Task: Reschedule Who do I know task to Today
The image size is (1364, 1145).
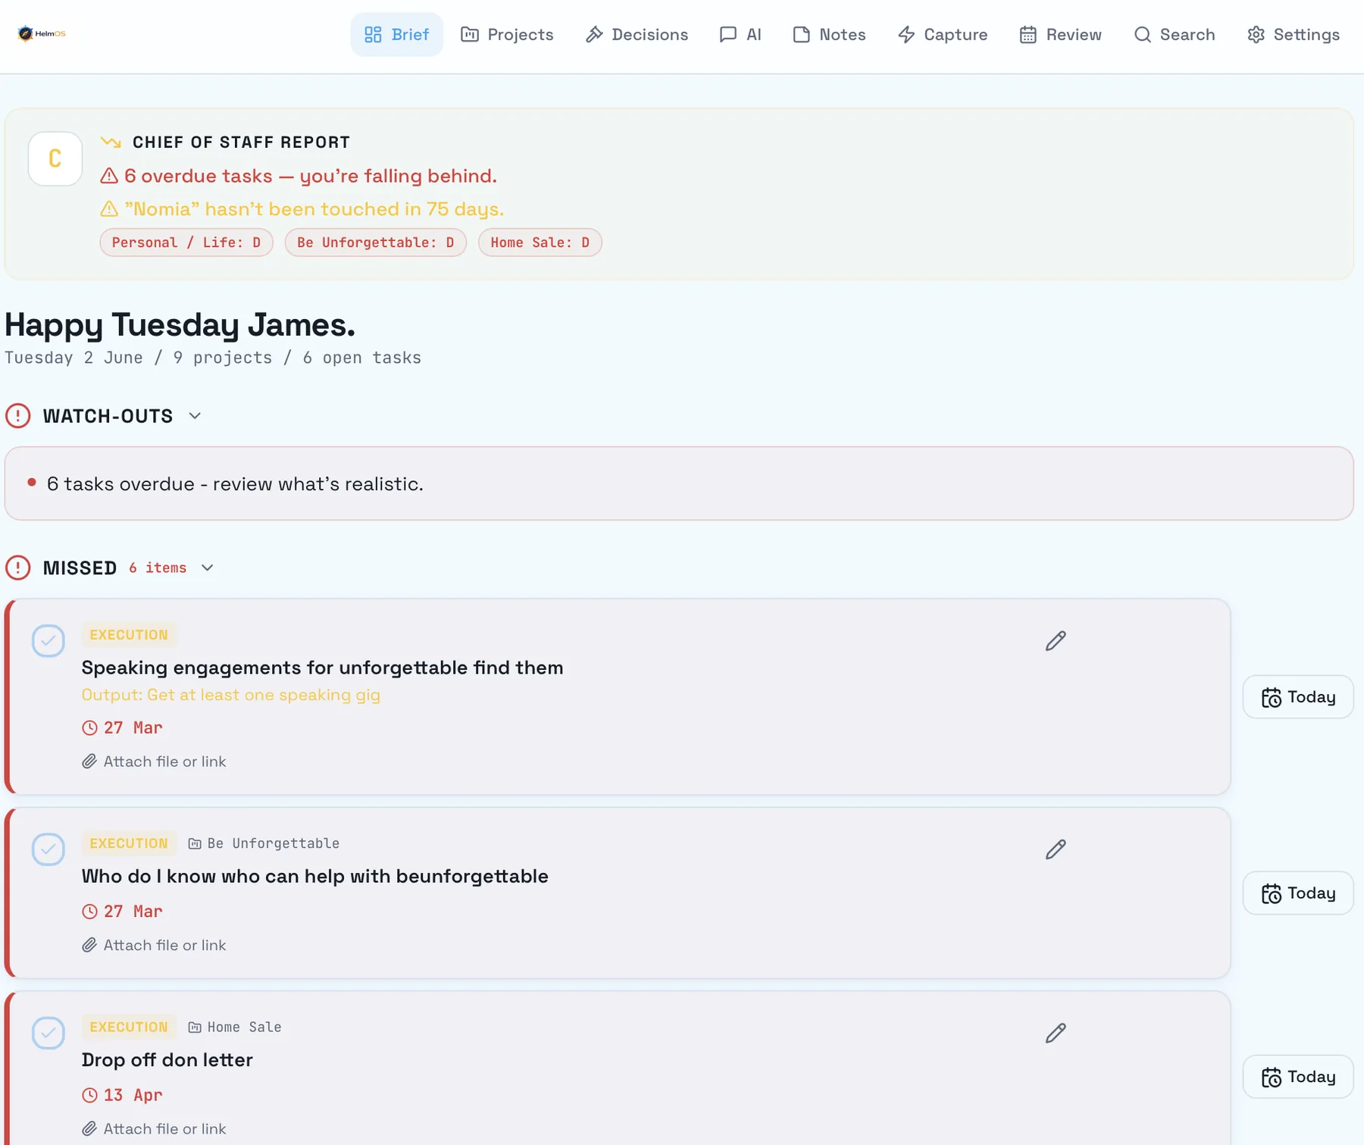Action: 1298,893
